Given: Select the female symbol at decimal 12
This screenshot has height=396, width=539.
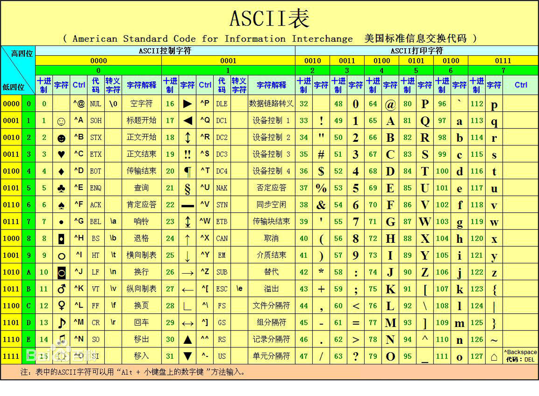Looking at the screenshot, I should [x=61, y=305].
